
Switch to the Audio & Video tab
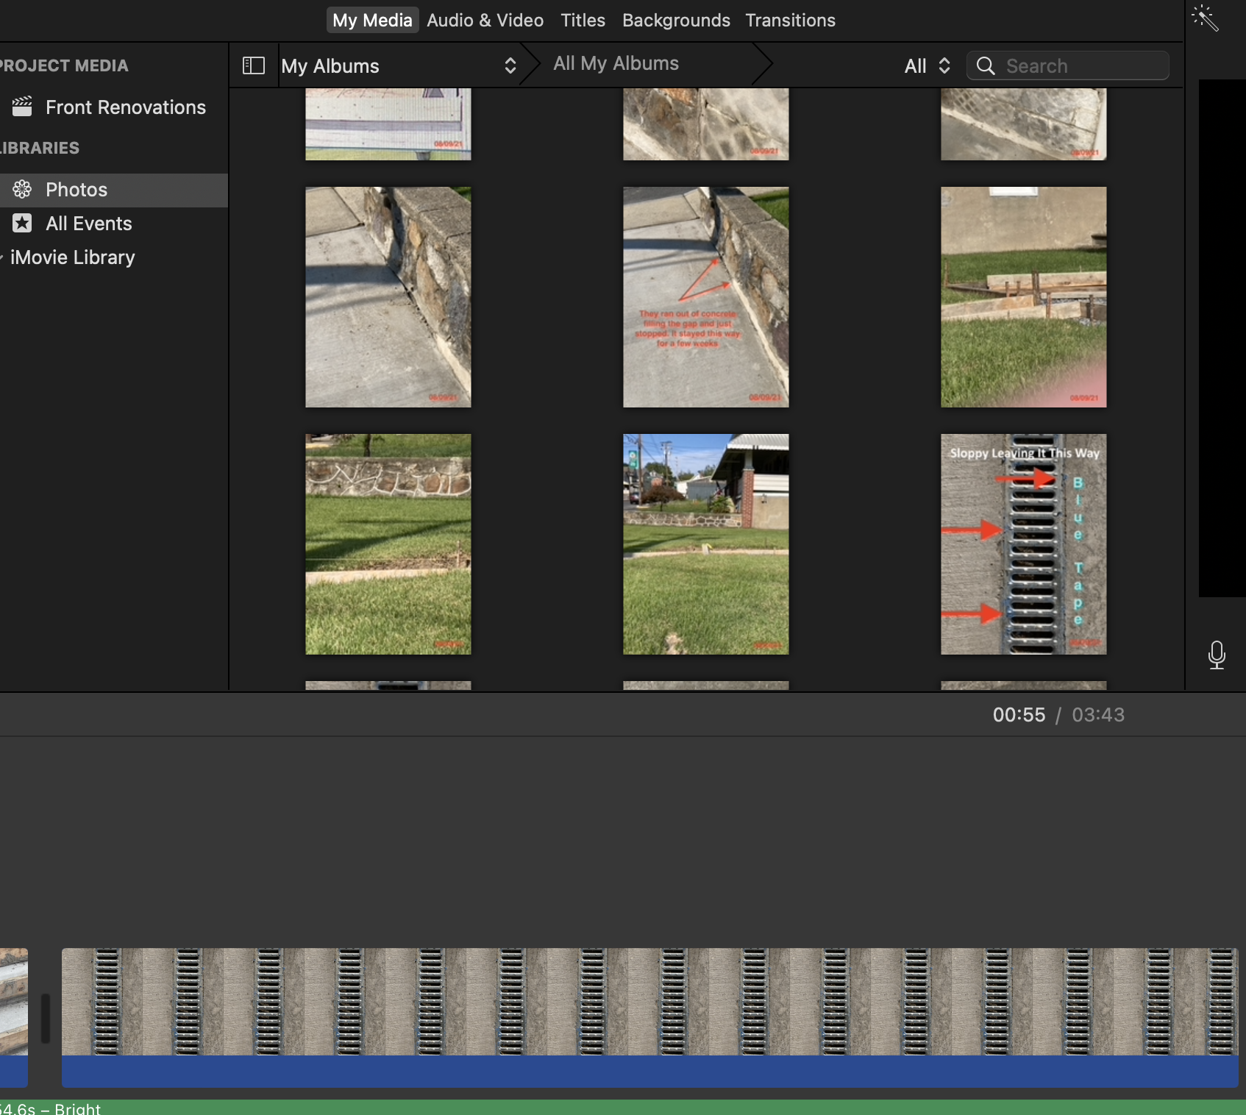[x=485, y=21]
